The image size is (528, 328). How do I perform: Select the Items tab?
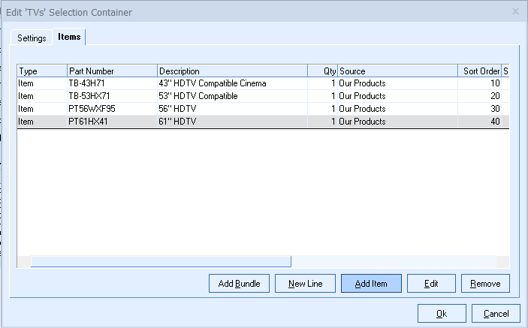pos(69,37)
